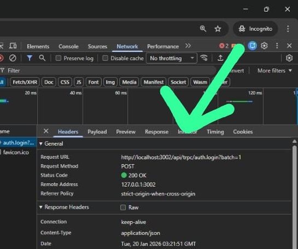
Task: Open network search magnifier icon
Action: pos(42,58)
